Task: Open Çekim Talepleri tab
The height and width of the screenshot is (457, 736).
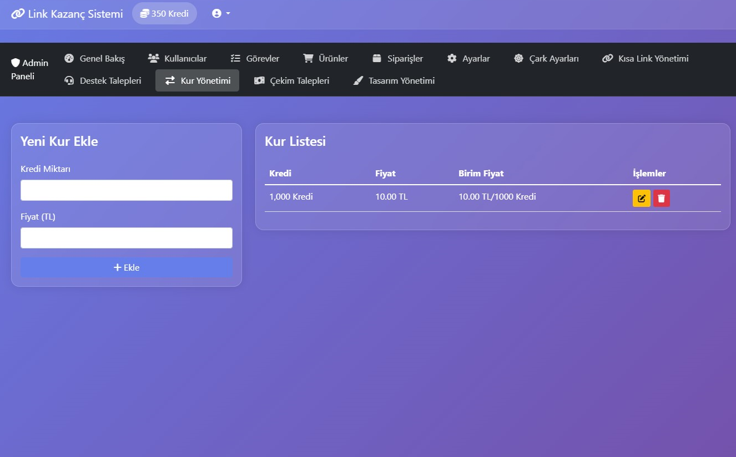Action: point(291,80)
